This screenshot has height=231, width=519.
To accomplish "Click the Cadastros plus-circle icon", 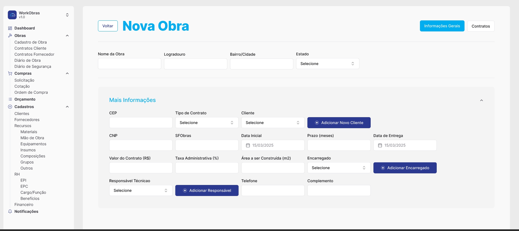I will click(x=10, y=107).
